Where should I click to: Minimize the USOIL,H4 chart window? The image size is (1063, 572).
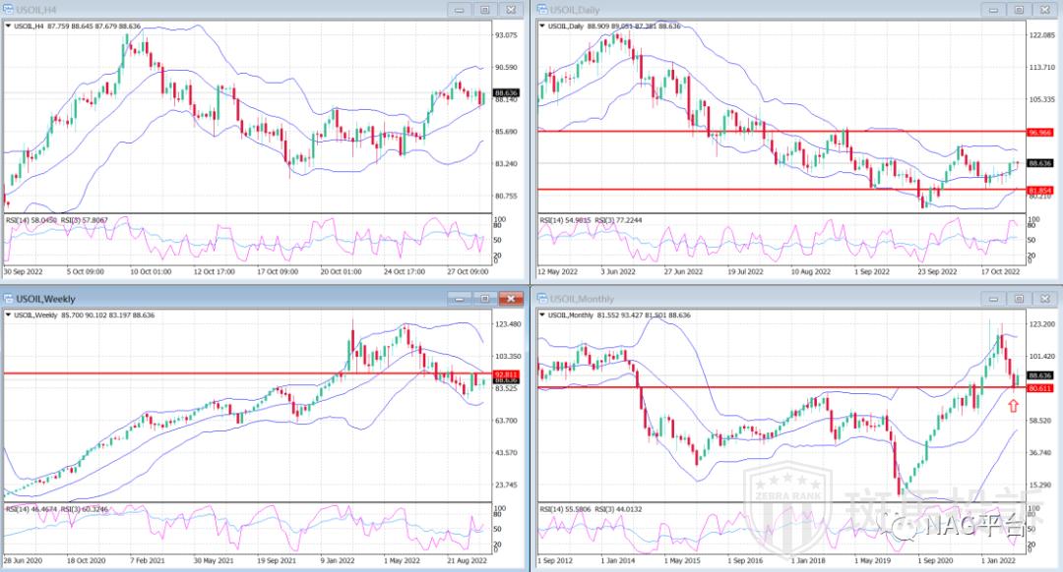[460, 10]
